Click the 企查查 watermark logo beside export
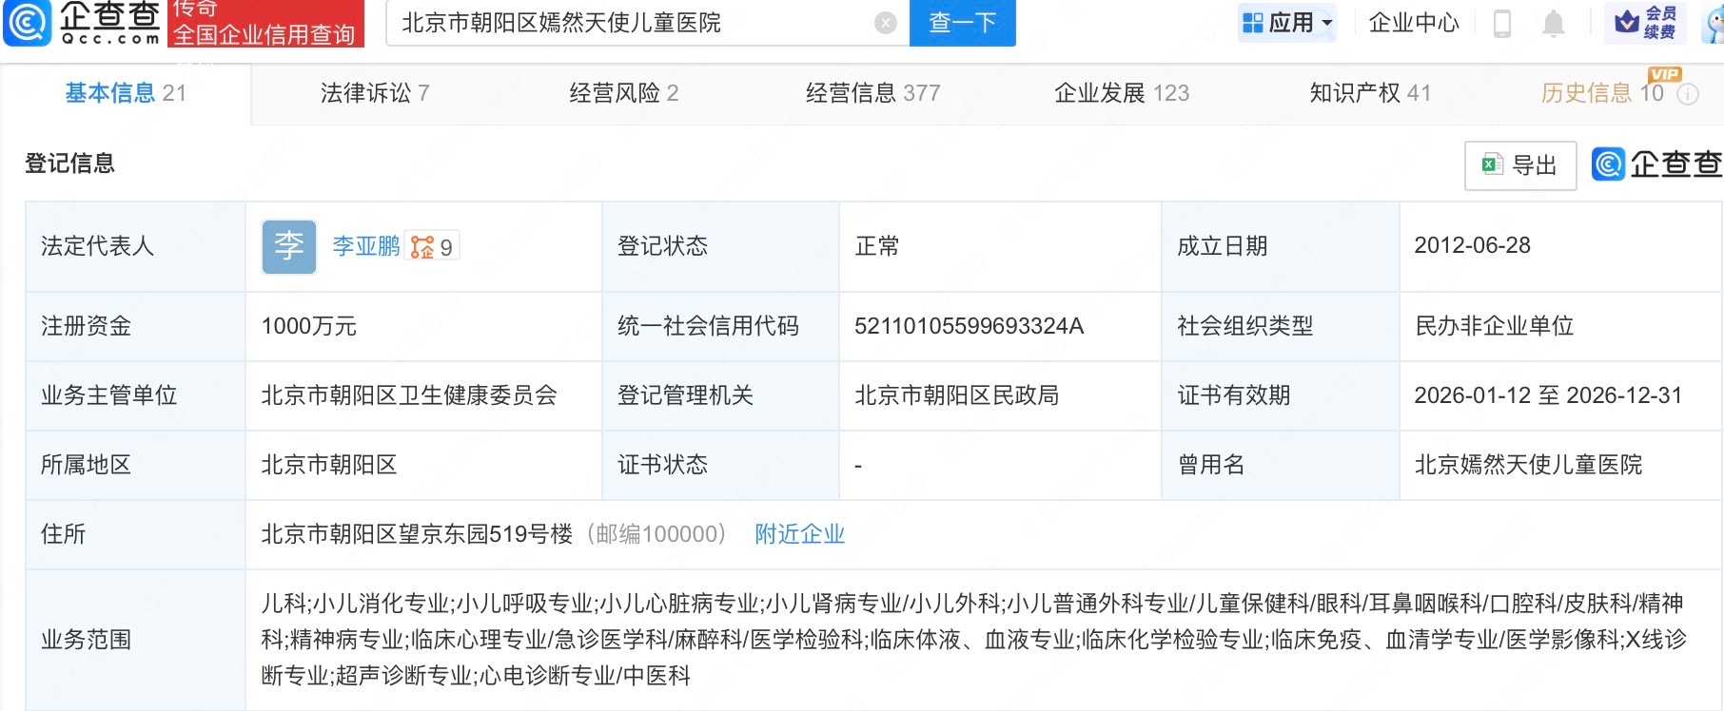 pos(1656,164)
